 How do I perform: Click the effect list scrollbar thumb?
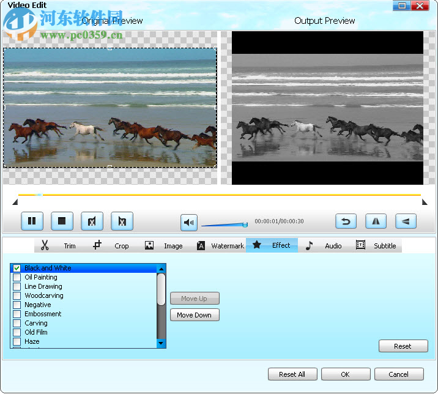pyautogui.click(x=161, y=289)
